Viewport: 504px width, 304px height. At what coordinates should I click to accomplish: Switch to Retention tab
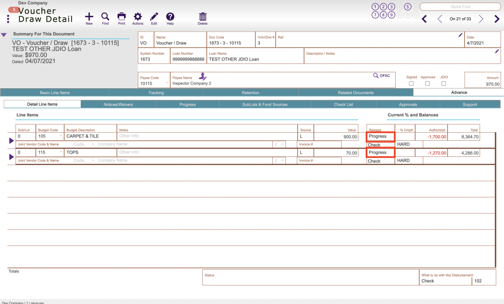251,92
